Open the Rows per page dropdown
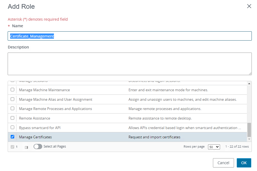This screenshot has height=171, width=257. [x=214, y=147]
